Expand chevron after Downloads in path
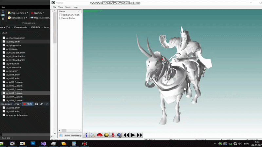Image resolution: width=262 pixels, height=147 pixels. 29,27
